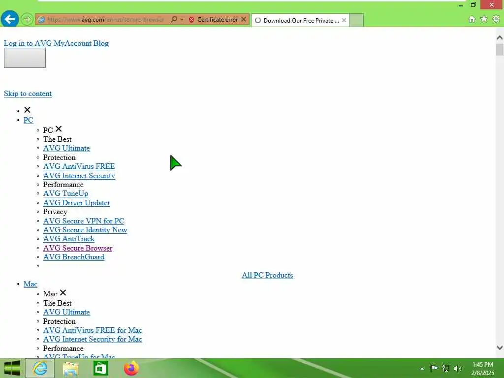This screenshot has width=504, height=378.
Task: Open AVG Internet Security for Mac link
Action: coord(93,339)
